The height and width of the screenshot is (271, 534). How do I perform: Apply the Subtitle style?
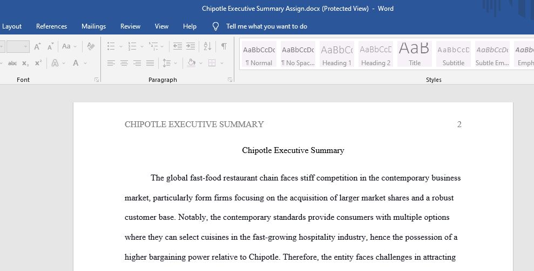coord(454,54)
